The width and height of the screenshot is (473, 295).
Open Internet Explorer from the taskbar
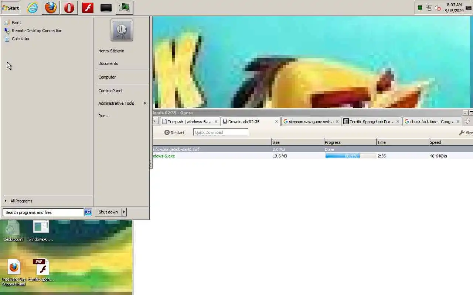point(33,7)
